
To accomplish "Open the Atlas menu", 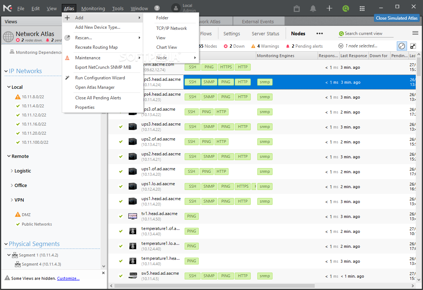I will tap(69, 9).
